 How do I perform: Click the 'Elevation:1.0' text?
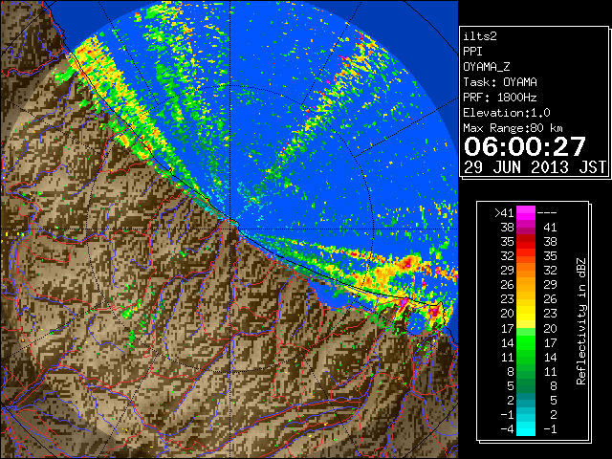click(507, 113)
